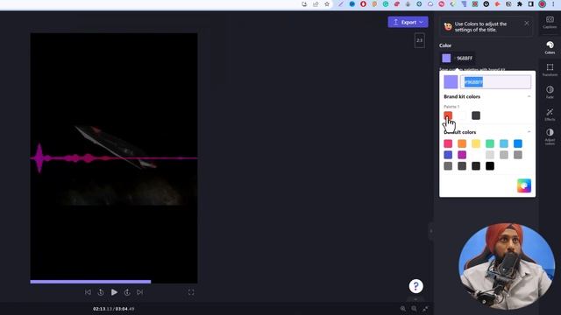Open the Adjust colors panel in the sidebar

pyautogui.click(x=550, y=136)
